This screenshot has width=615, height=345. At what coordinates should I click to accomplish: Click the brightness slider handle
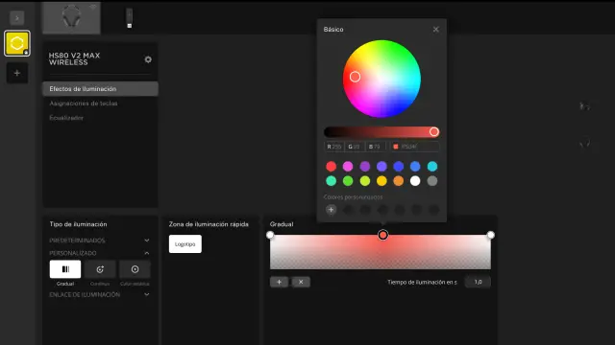(433, 132)
